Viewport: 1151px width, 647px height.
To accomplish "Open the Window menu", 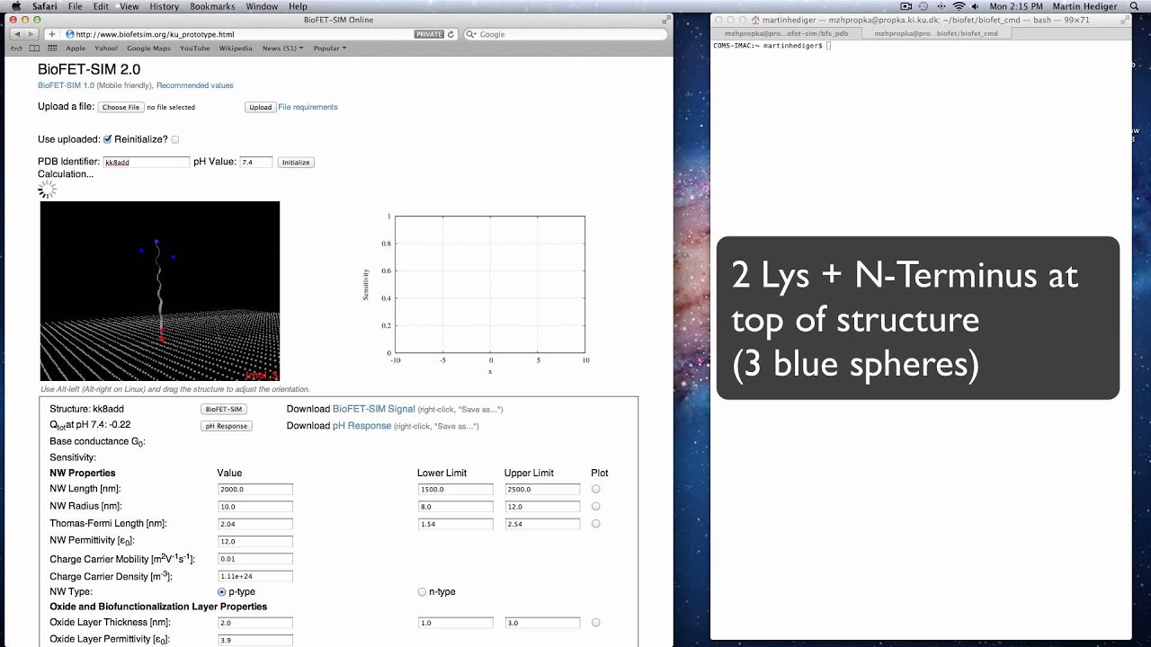I will pyautogui.click(x=262, y=6).
